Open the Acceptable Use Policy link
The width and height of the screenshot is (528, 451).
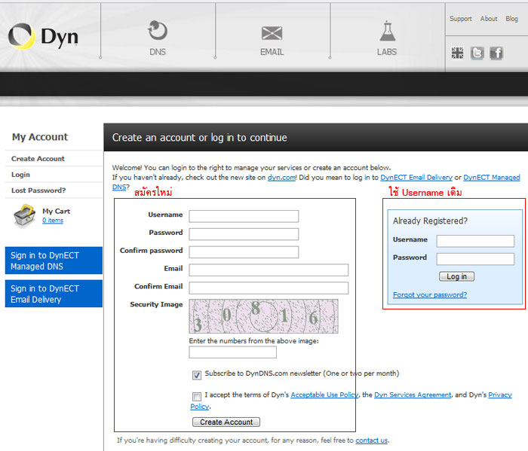point(324,395)
